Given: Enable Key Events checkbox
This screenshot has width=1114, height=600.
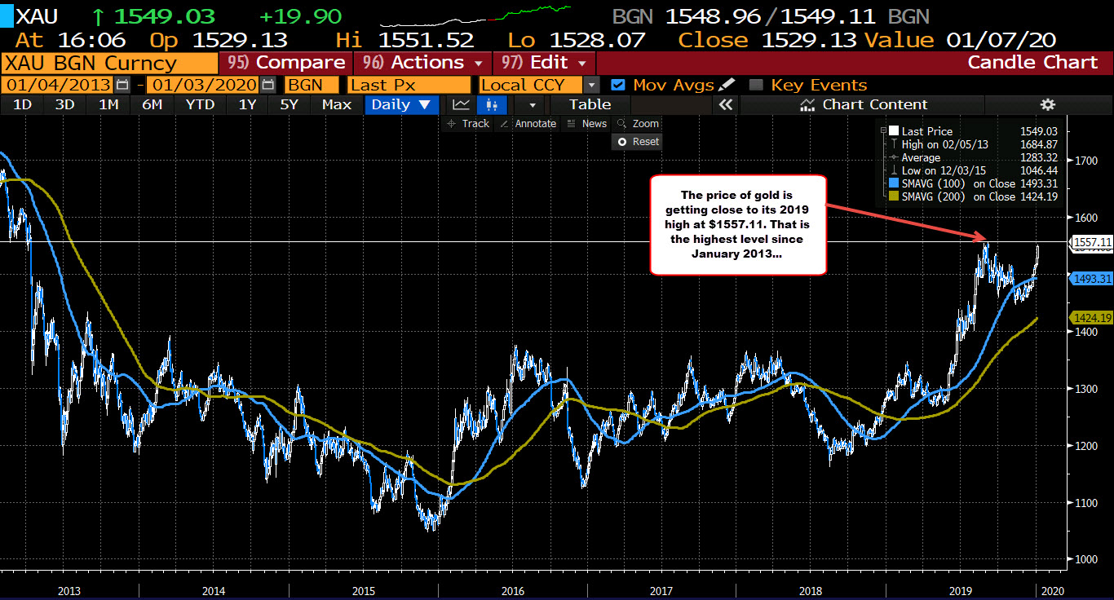Looking at the screenshot, I should click(756, 85).
